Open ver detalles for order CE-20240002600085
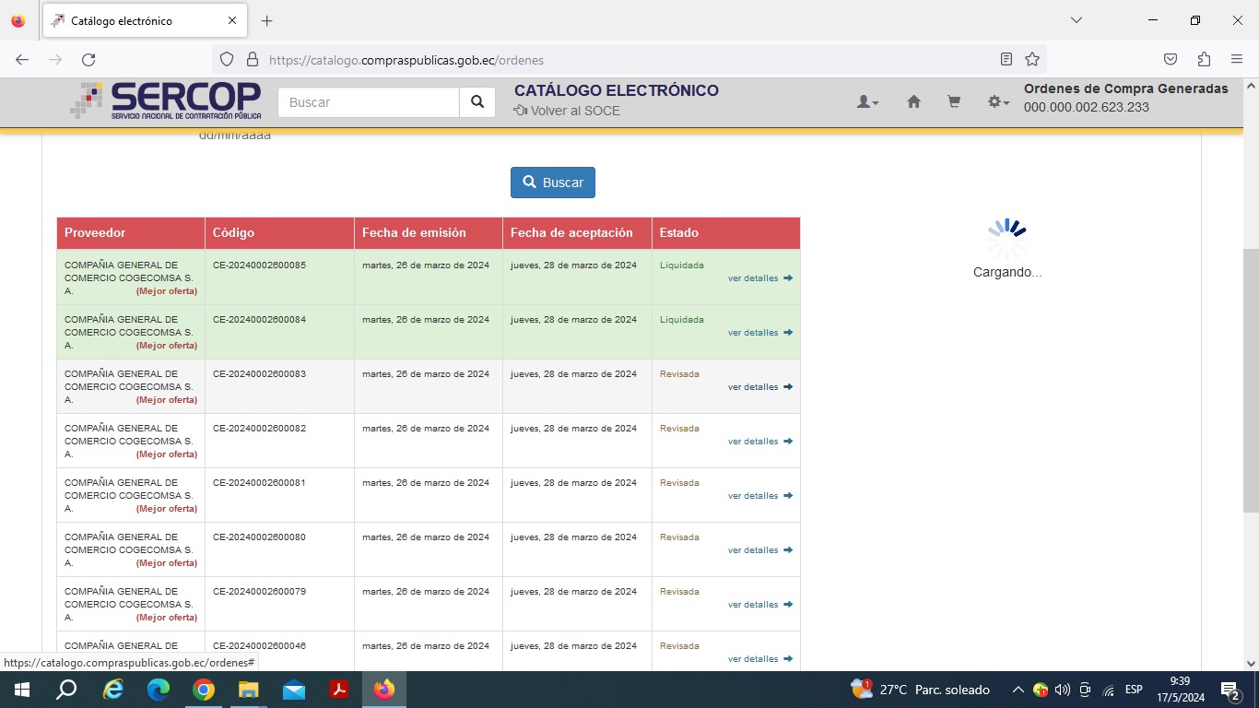 click(753, 278)
